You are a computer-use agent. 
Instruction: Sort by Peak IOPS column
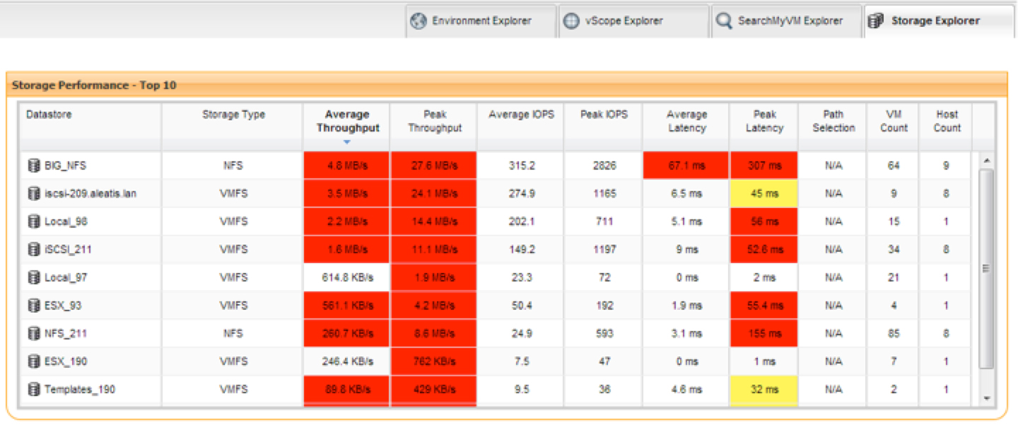(x=604, y=126)
